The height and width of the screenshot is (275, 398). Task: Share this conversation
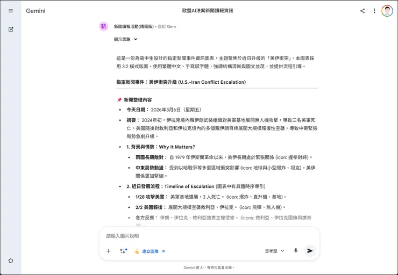pyautogui.click(x=363, y=11)
